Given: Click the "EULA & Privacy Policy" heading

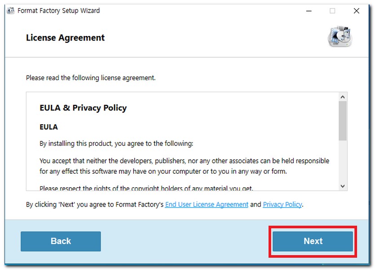Looking at the screenshot, I should tap(83, 108).
